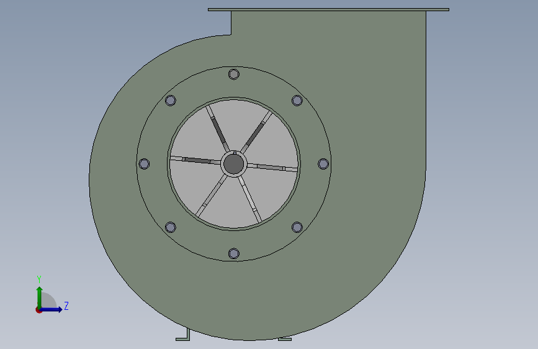The width and height of the screenshot is (538, 349).
Task: Select the lower-right hex bolt on the inlet flange
Action: [x=297, y=227]
